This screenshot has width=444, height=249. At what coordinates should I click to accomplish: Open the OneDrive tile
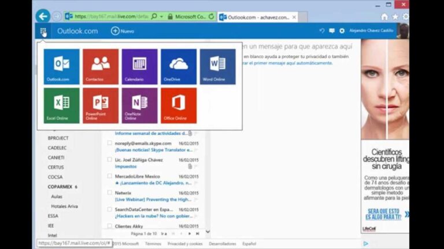179,67
